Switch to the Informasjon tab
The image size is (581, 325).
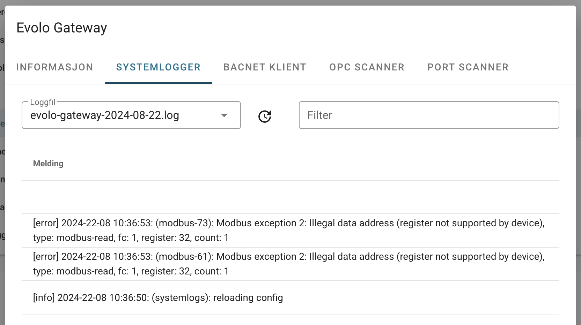coord(55,67)
